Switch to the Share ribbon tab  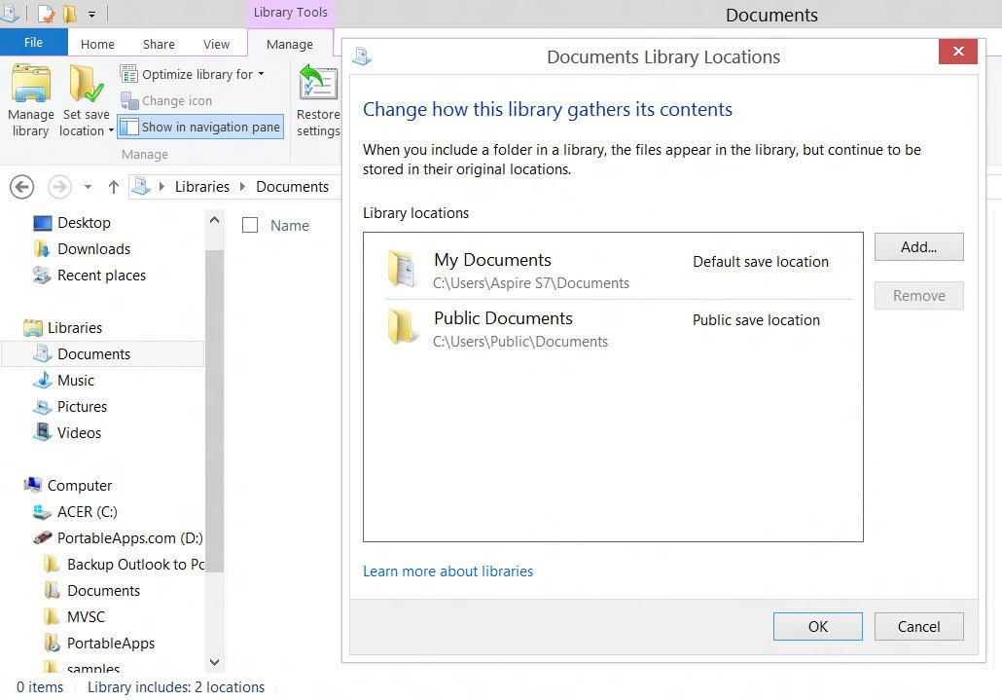pyautogui.click(x=159, y=44)
